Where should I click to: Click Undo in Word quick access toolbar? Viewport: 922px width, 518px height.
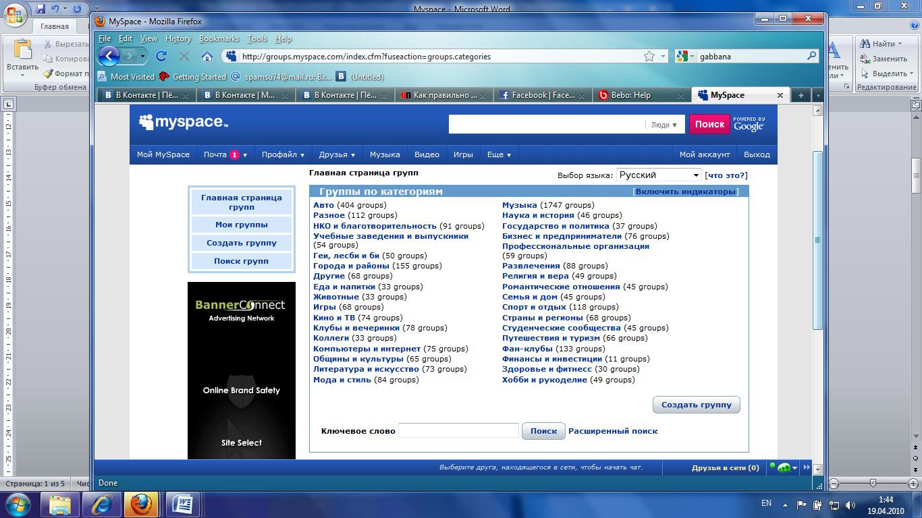[x=55, y=9]
